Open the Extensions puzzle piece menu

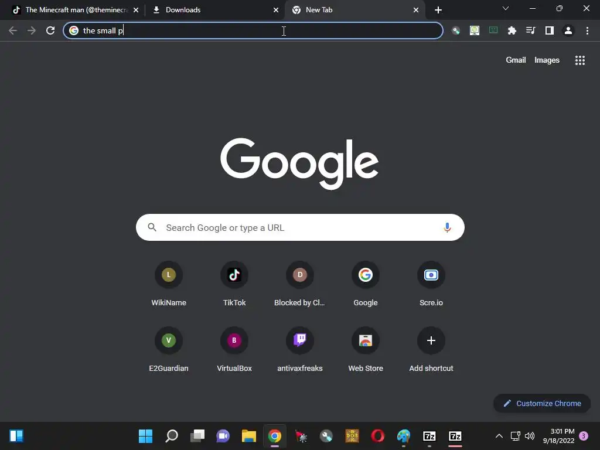pos(512,30)
